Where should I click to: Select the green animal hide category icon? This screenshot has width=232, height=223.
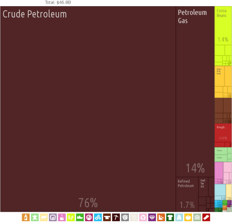point(35,217)
